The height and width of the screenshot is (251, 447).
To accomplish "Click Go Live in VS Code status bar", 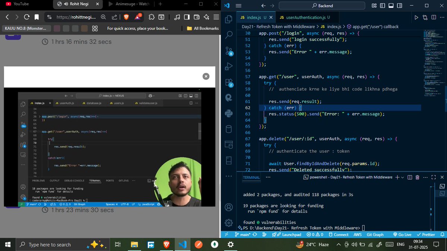I will tap(402, 235).
